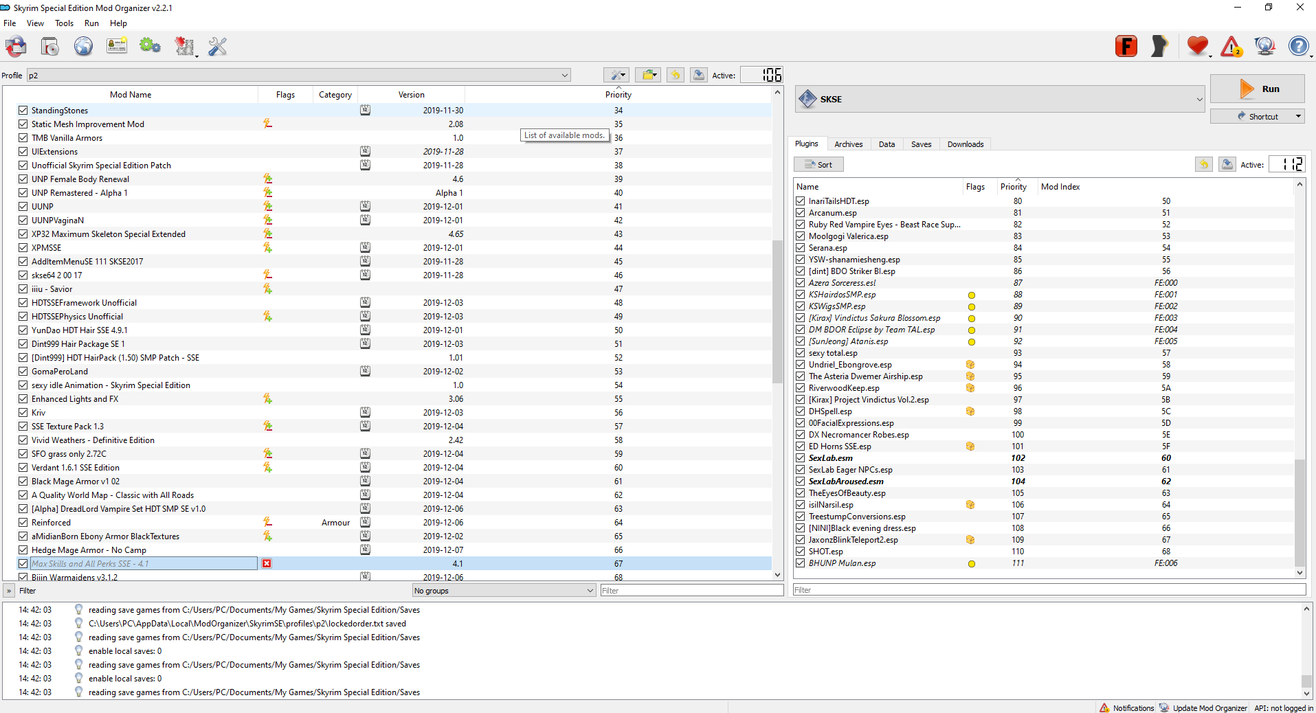Click the red heart Endorse icon

1197,46
